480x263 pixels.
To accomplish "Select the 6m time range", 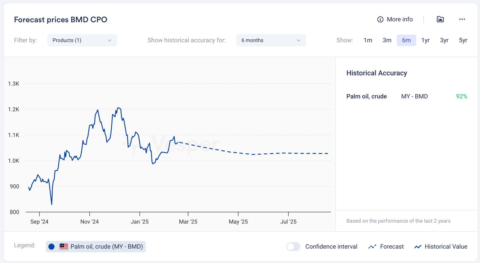I will tap(406, 40).
